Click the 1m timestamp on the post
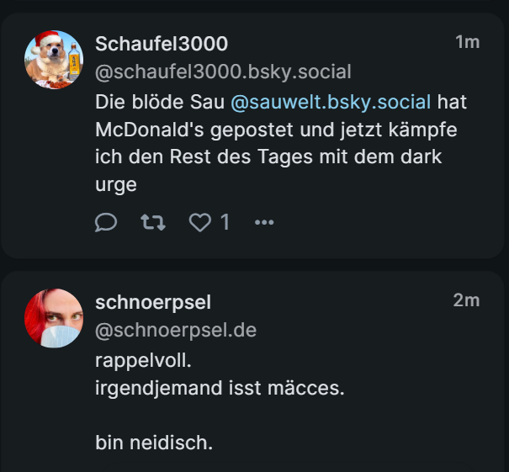Screen dimensions: 509x472 (467, 42)
